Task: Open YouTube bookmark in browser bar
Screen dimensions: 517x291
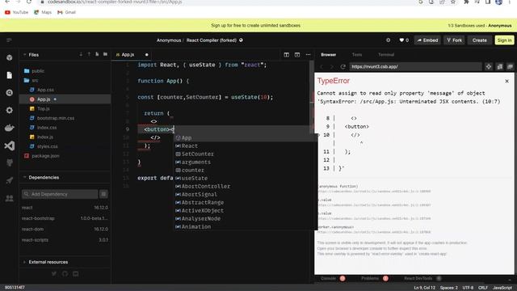Action: [16, 12]
